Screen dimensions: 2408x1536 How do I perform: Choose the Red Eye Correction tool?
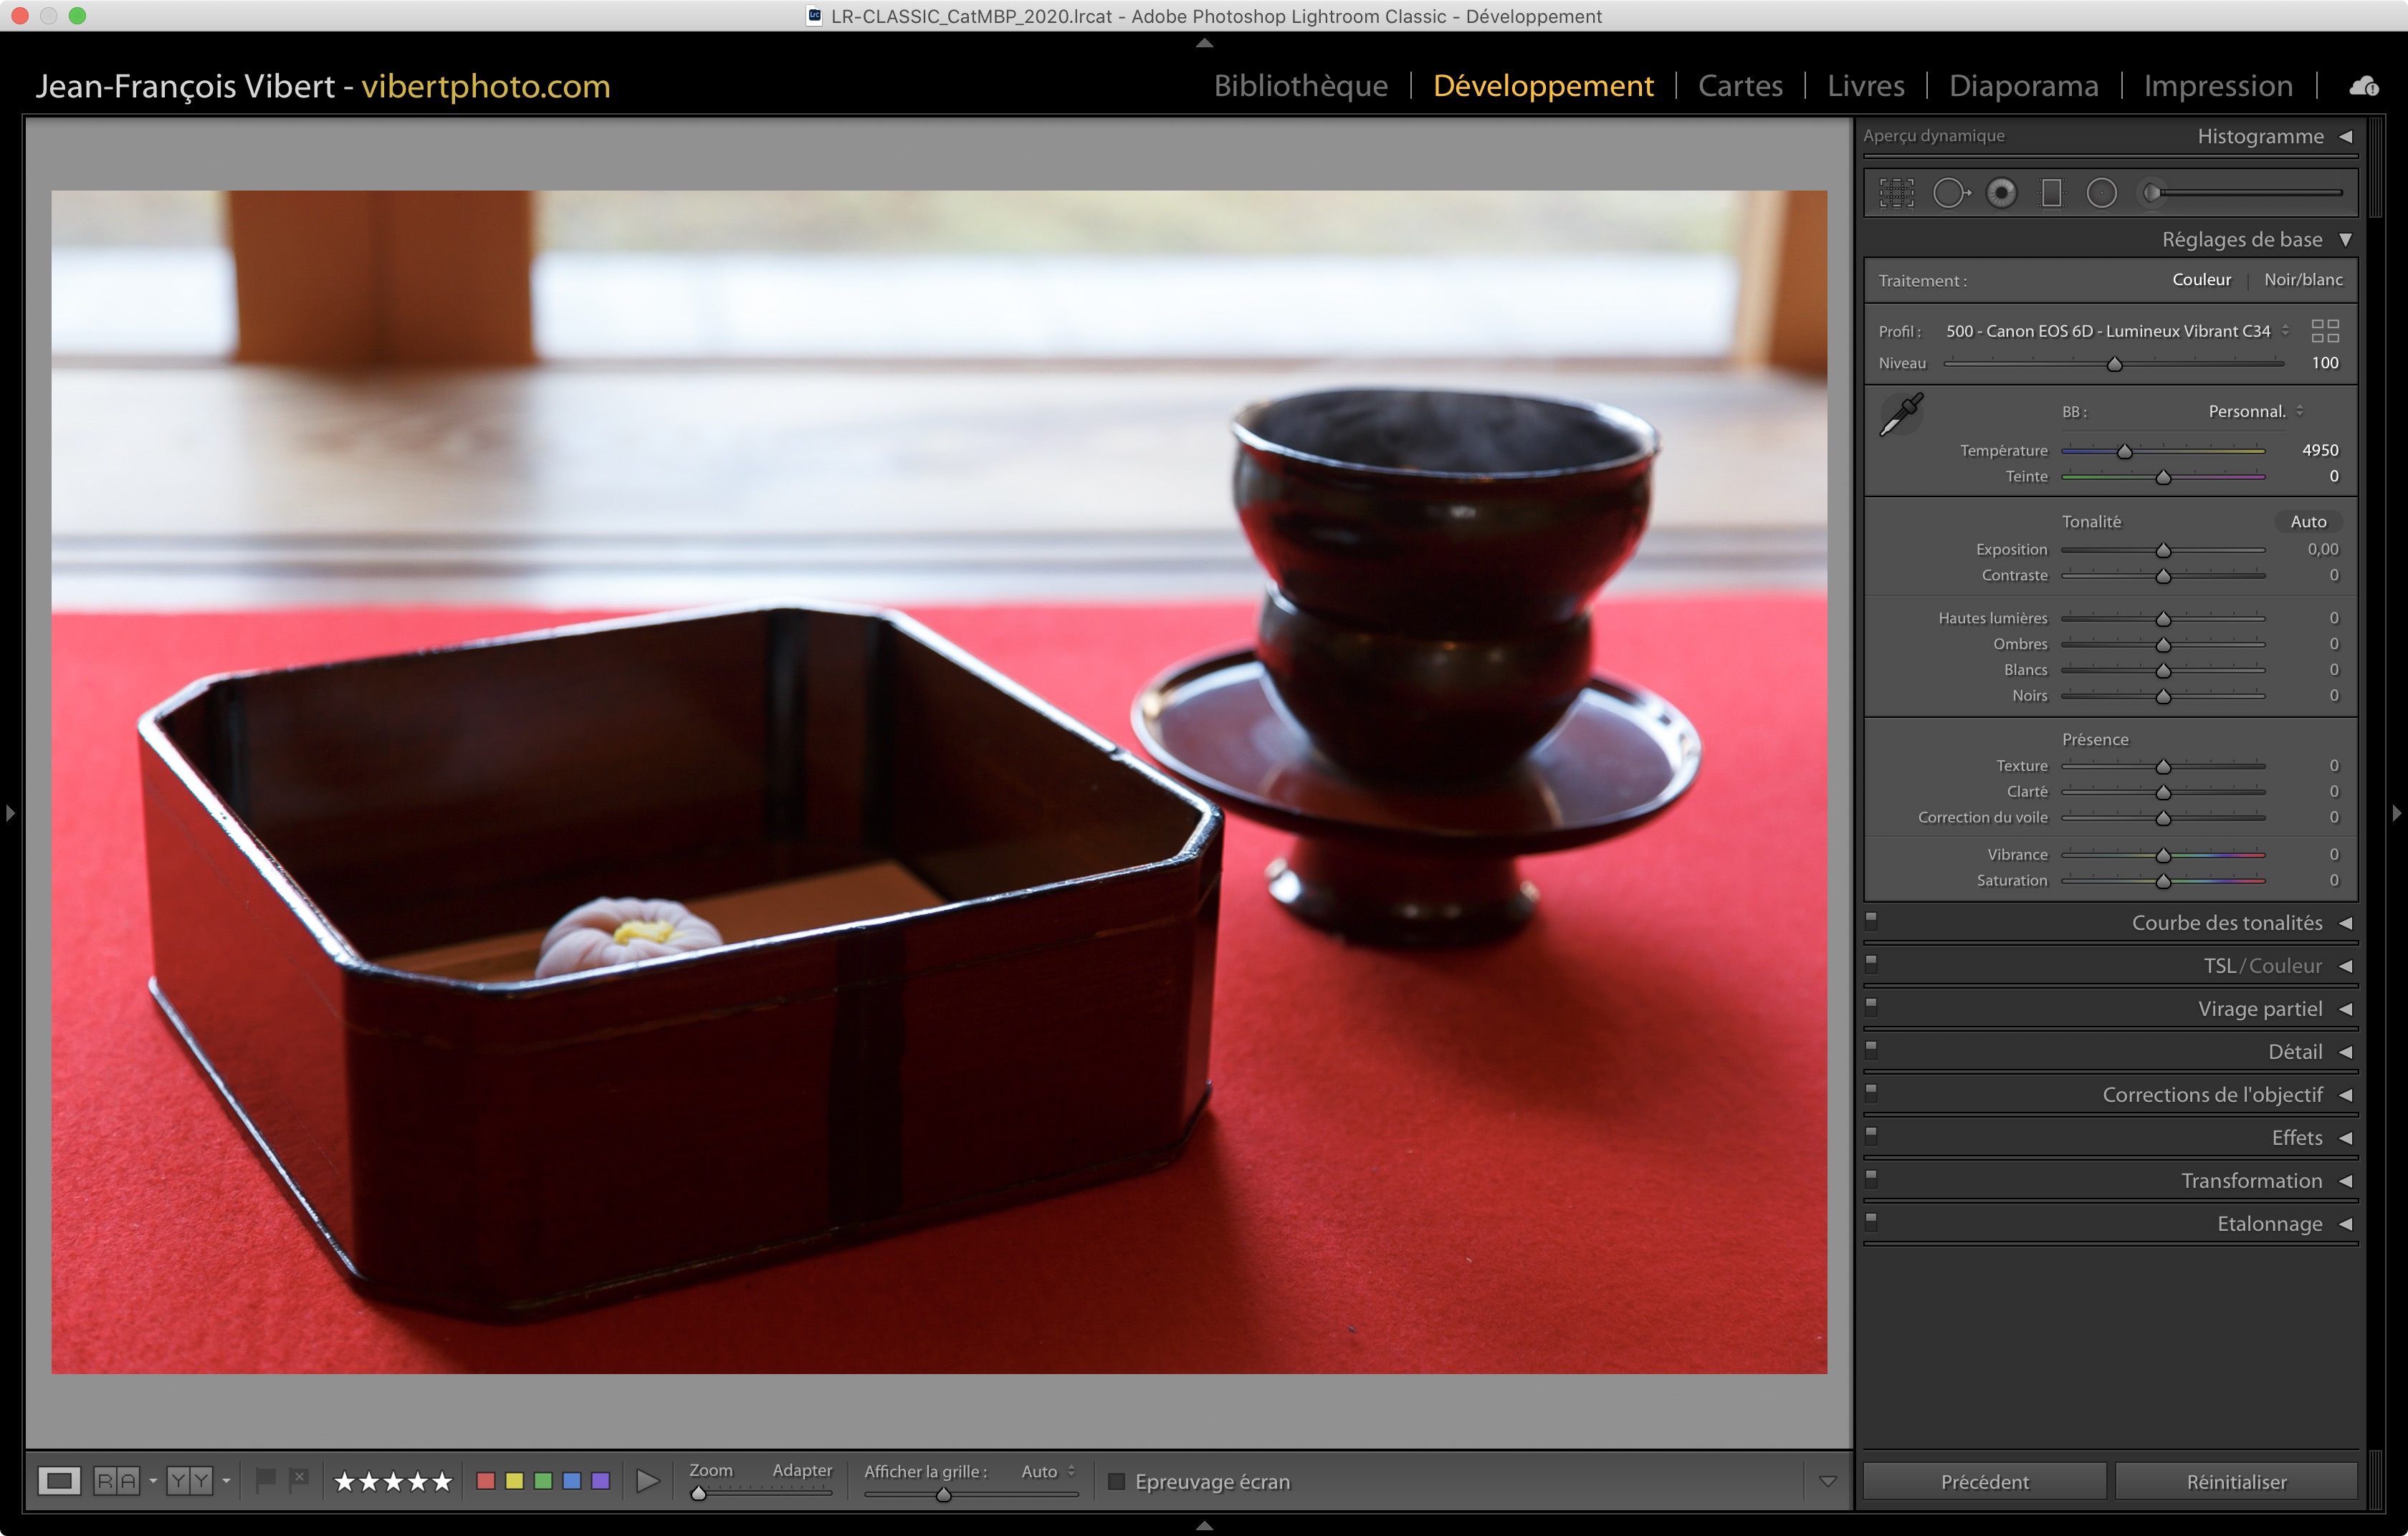[x=2001, y=193]
